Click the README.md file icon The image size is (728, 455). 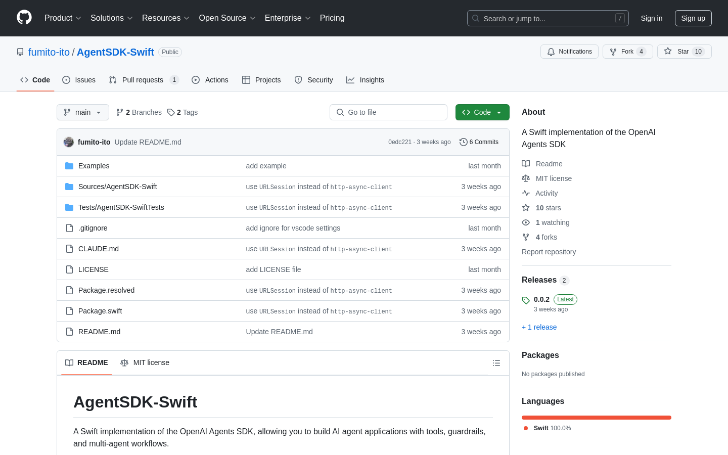pos(69,332)
